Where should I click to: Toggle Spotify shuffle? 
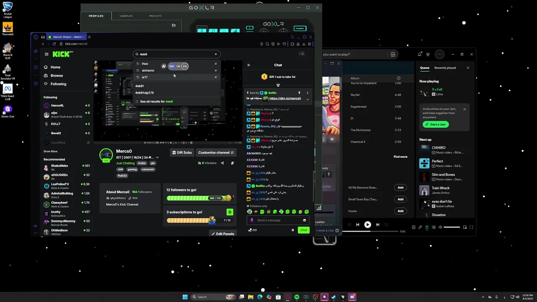348,224
